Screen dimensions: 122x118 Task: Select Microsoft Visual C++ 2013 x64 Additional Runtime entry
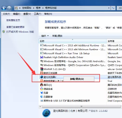(75, 45)
